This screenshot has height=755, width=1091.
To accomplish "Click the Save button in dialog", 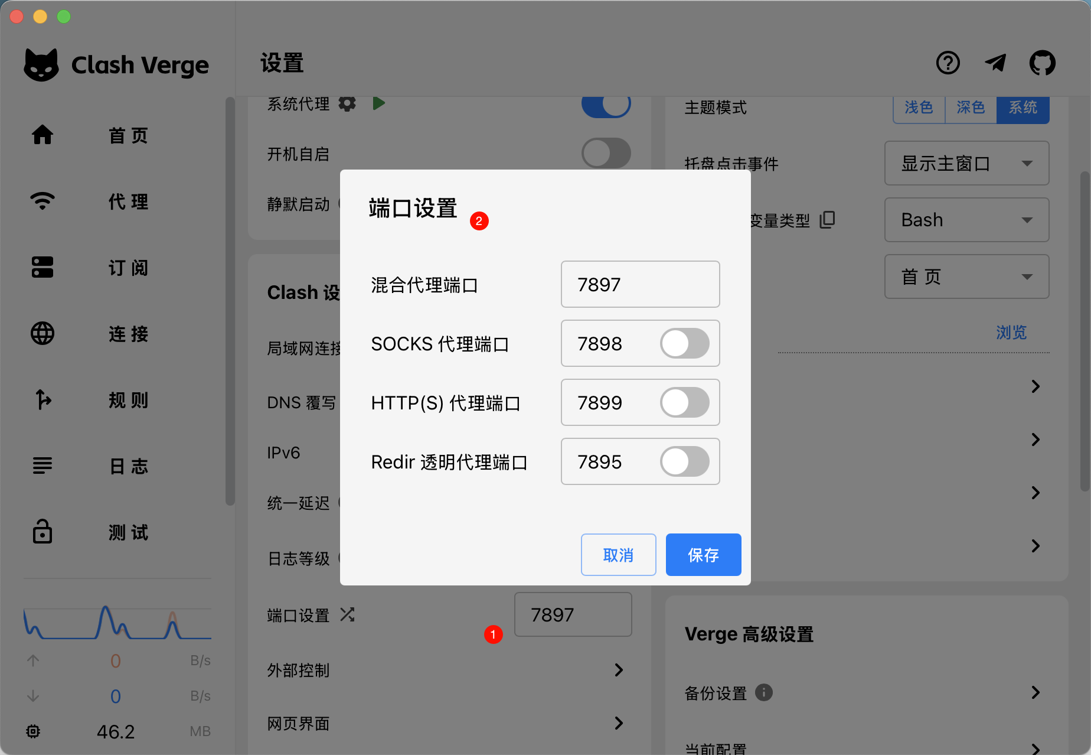I will pos(703,555).
